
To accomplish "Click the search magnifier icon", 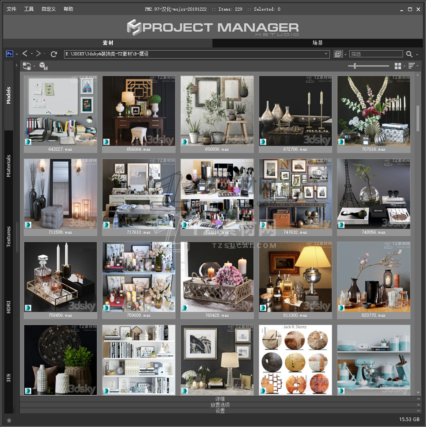I will 409,54.
